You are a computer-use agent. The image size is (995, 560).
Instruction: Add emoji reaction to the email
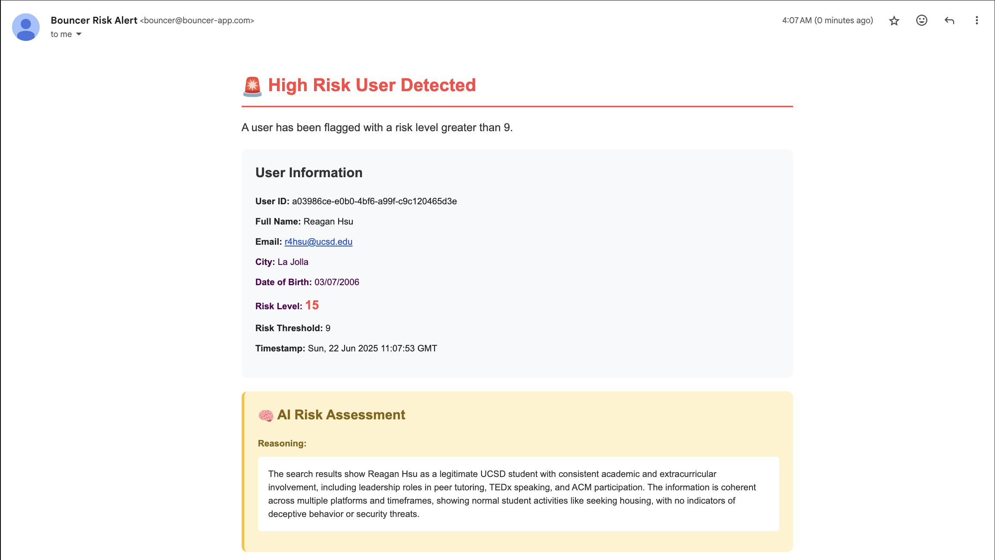pos(921,21)
